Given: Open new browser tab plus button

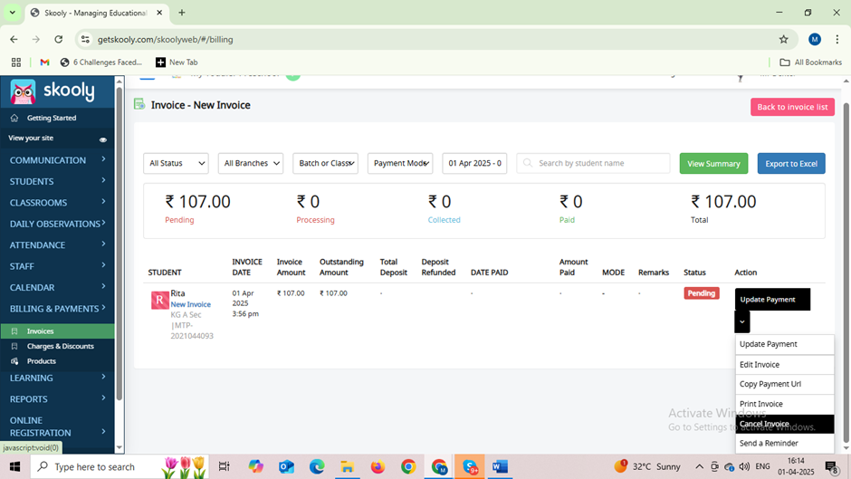Looking at the screenshot, I should [x=182, y=13].
